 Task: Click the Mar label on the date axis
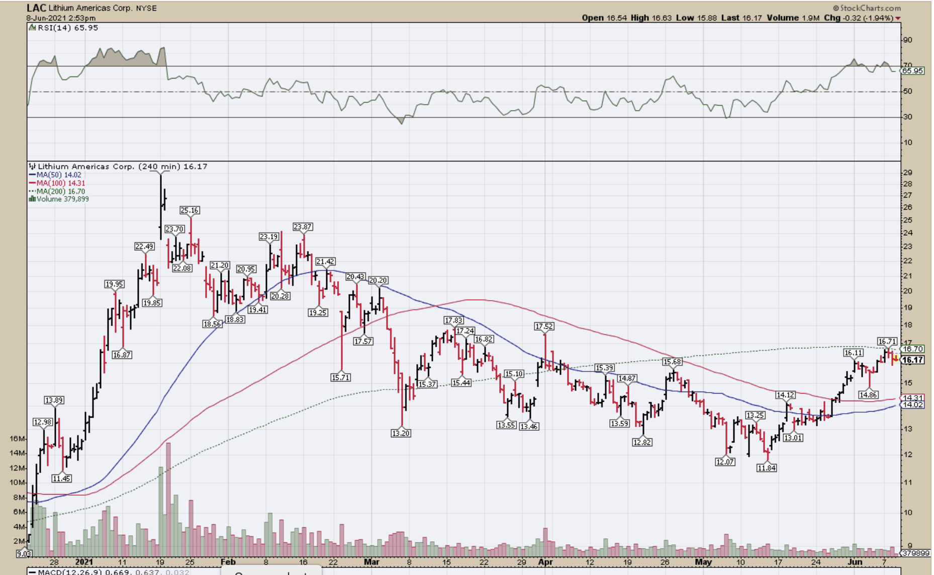[371, 562]
